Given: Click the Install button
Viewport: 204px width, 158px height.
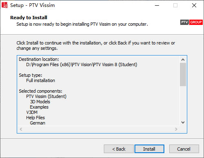Looking at the screenshot, I should pos(149,149).
